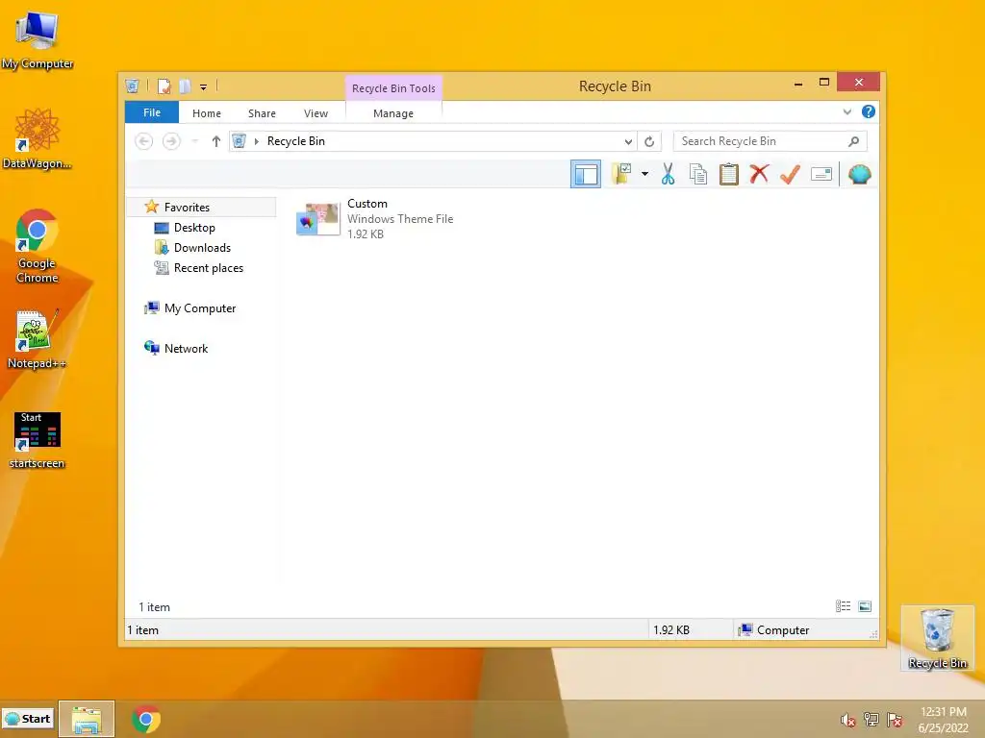Open the Customize Quick Access Toolbar dropdown
985x738 pixels.
204,87
